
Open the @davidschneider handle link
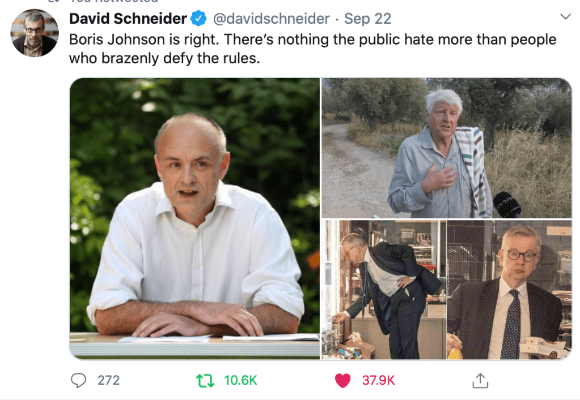(271, 19)
